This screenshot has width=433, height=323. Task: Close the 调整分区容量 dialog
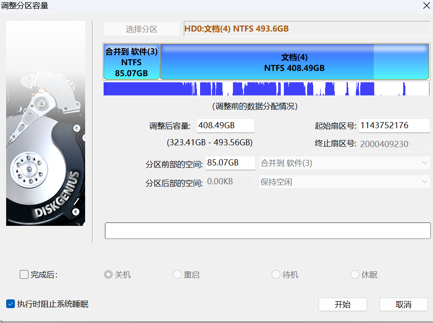click(x=426, y=6)
